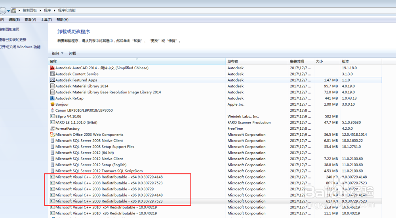
Task: Click version 12.0.4518.1014 cell
Action: pos(354,135)
